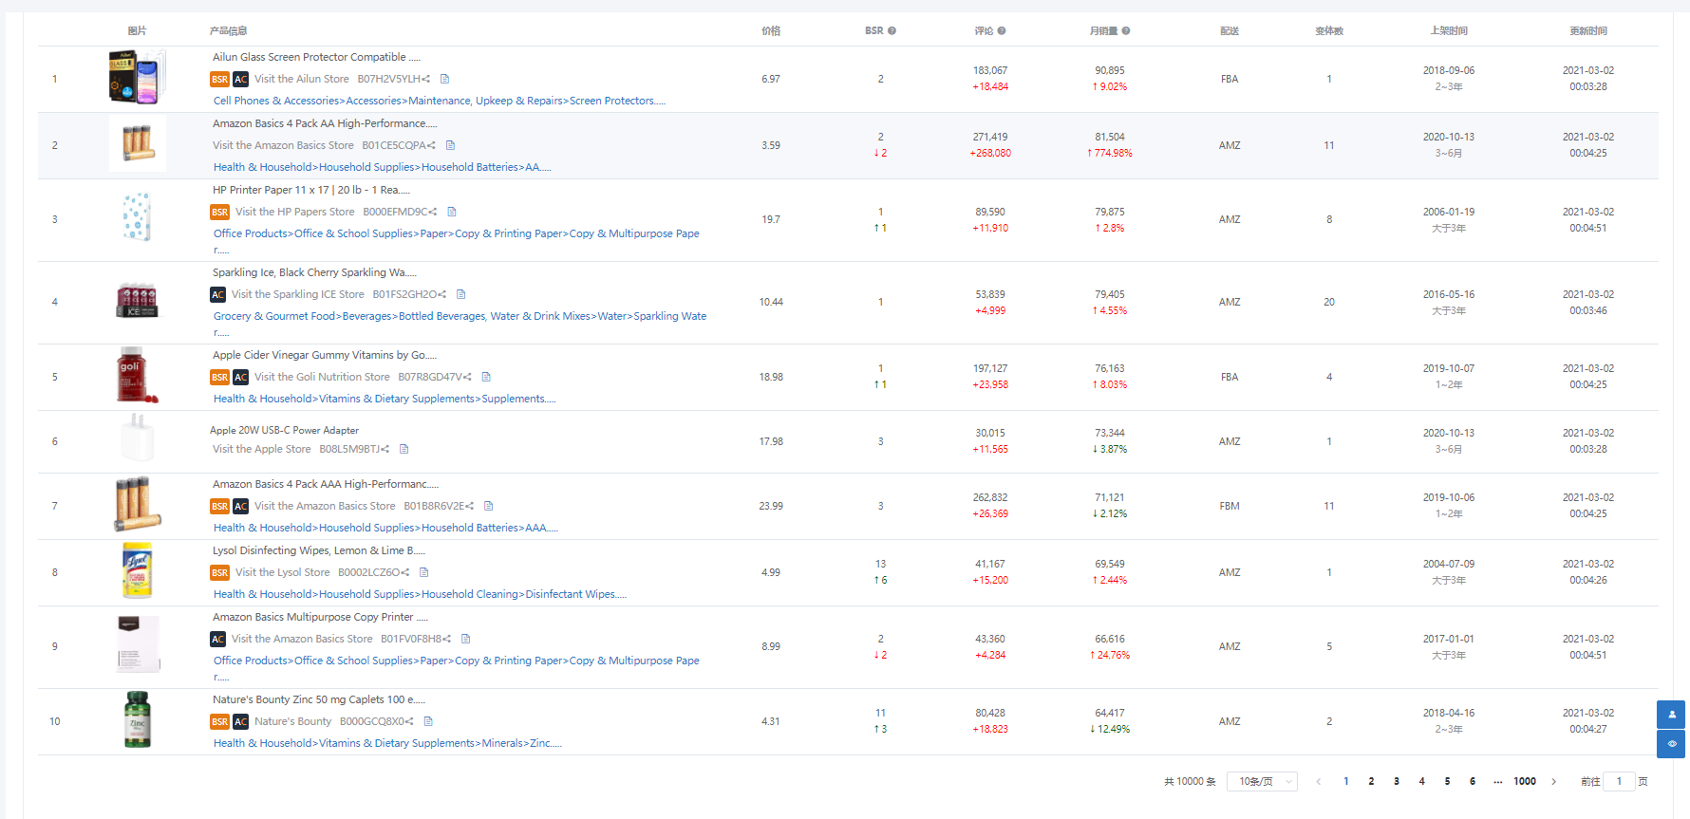Click the orange BSR badge for Lysol Wipes
This screenshot has height=819, width=1690.
(219, 573)
